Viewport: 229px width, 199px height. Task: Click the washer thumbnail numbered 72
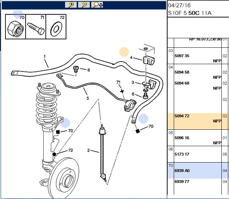tap(56, 27)
